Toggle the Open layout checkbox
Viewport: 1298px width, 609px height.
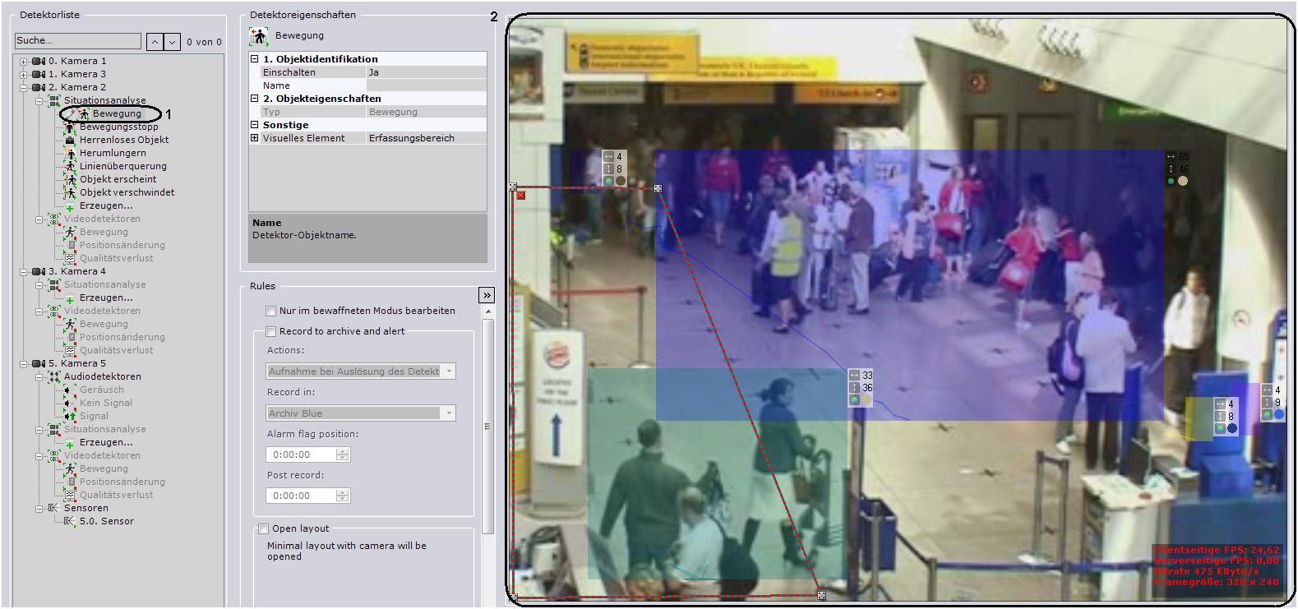(264, 528)
